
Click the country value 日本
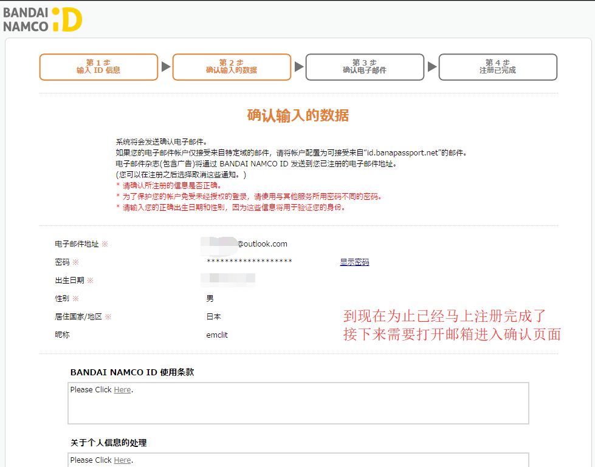(214, 316)
